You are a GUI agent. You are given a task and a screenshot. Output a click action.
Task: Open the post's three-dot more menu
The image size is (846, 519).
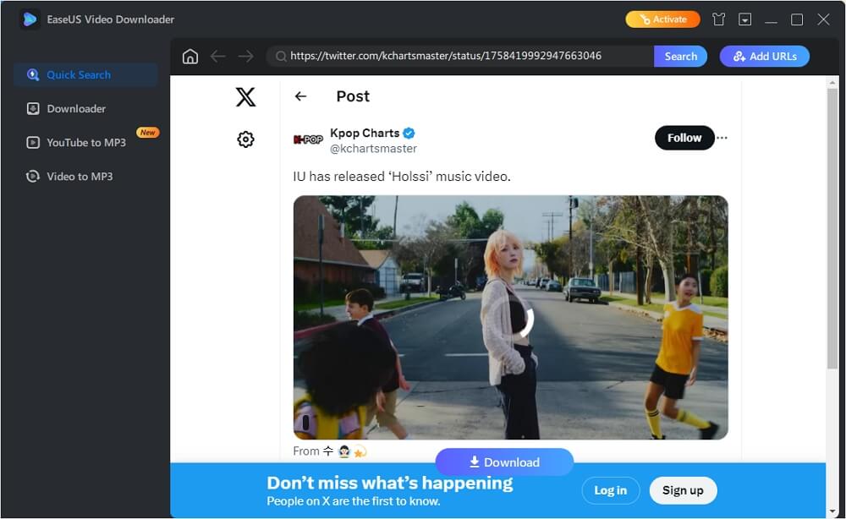pyautogui.click(x=722, y=138)
